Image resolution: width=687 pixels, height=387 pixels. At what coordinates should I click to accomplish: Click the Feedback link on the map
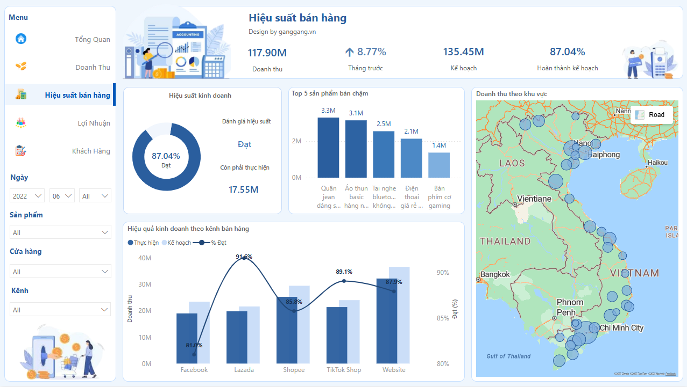click(x=671, y=374)
